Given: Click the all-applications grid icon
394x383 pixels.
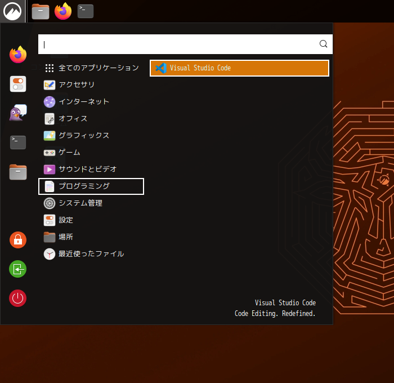Looking at the screenshot, I should coord(50,68).
